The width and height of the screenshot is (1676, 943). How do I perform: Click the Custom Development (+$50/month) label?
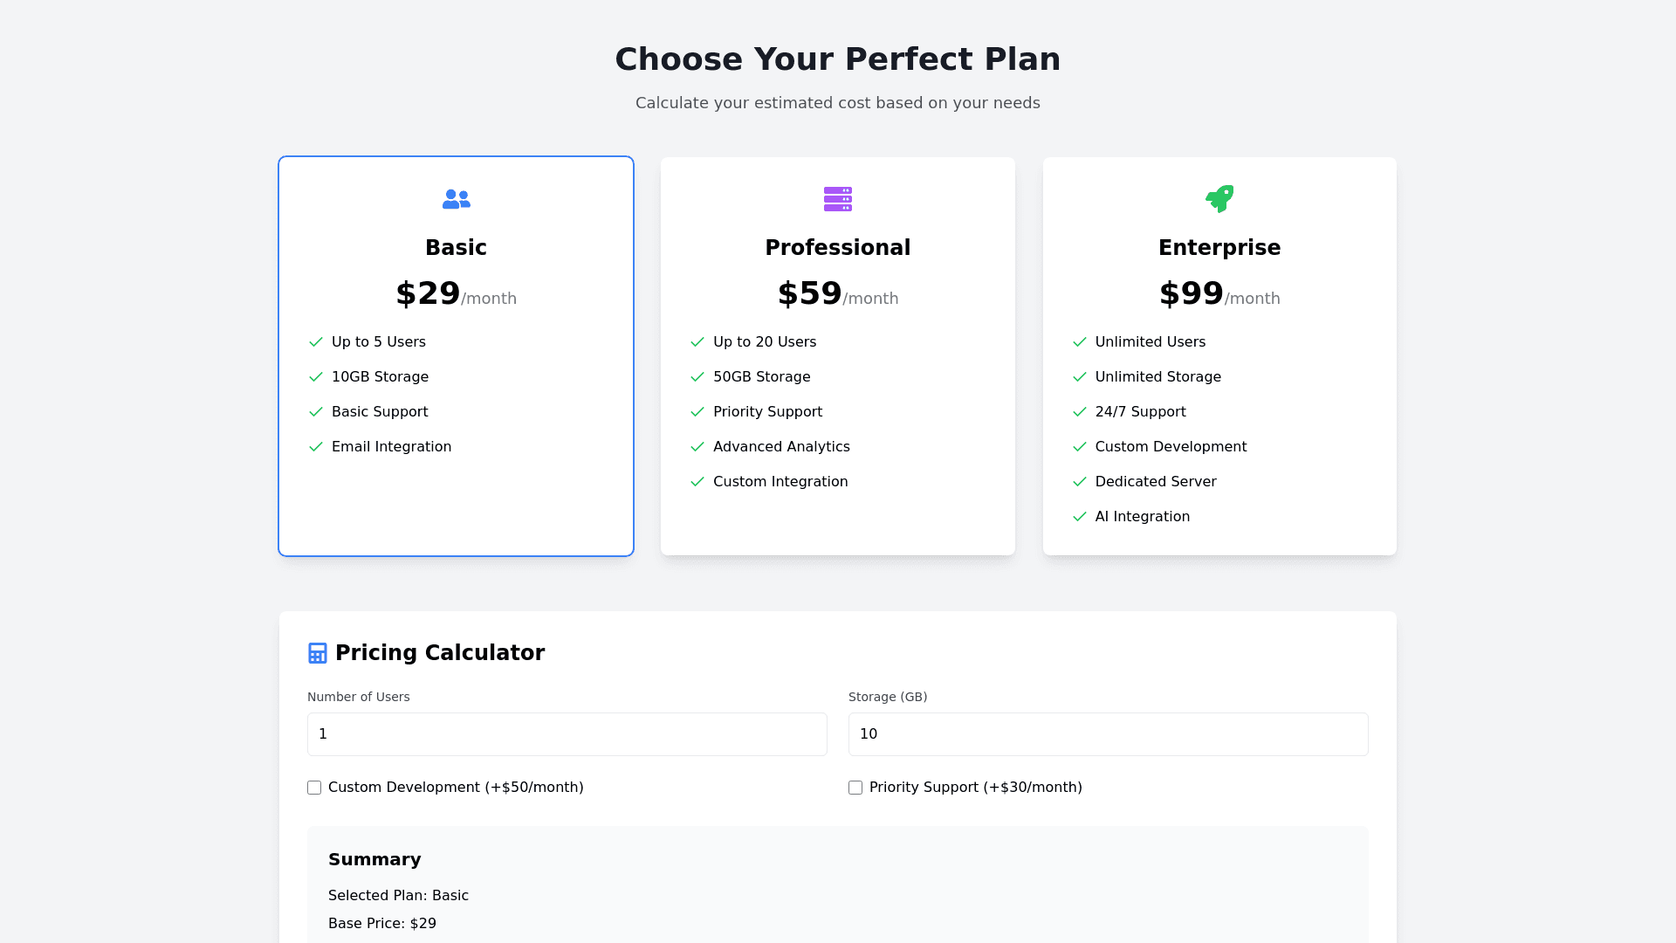coord(456,788)
